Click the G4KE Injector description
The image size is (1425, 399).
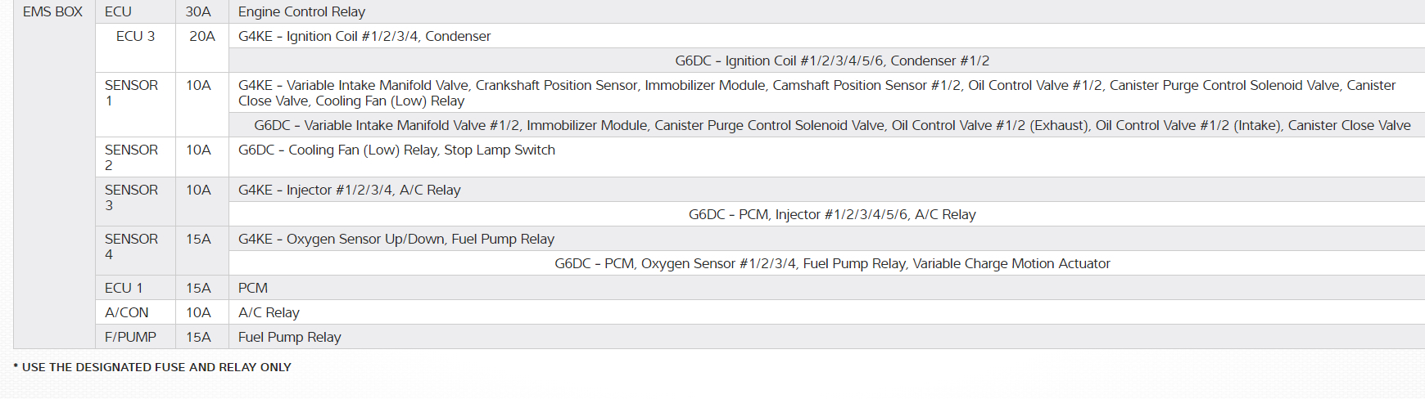[x=350, y=191]
